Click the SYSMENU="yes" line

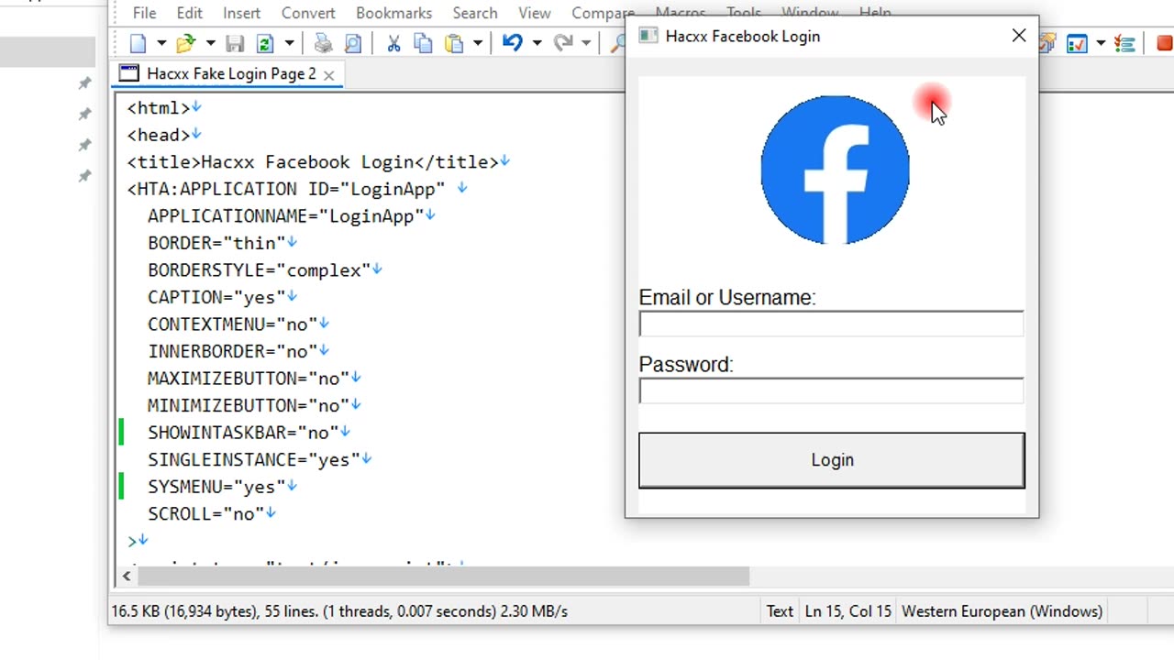(x=222, y=487)
